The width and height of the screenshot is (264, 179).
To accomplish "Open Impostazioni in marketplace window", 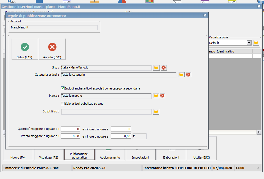I will click(x=141, y=155).
